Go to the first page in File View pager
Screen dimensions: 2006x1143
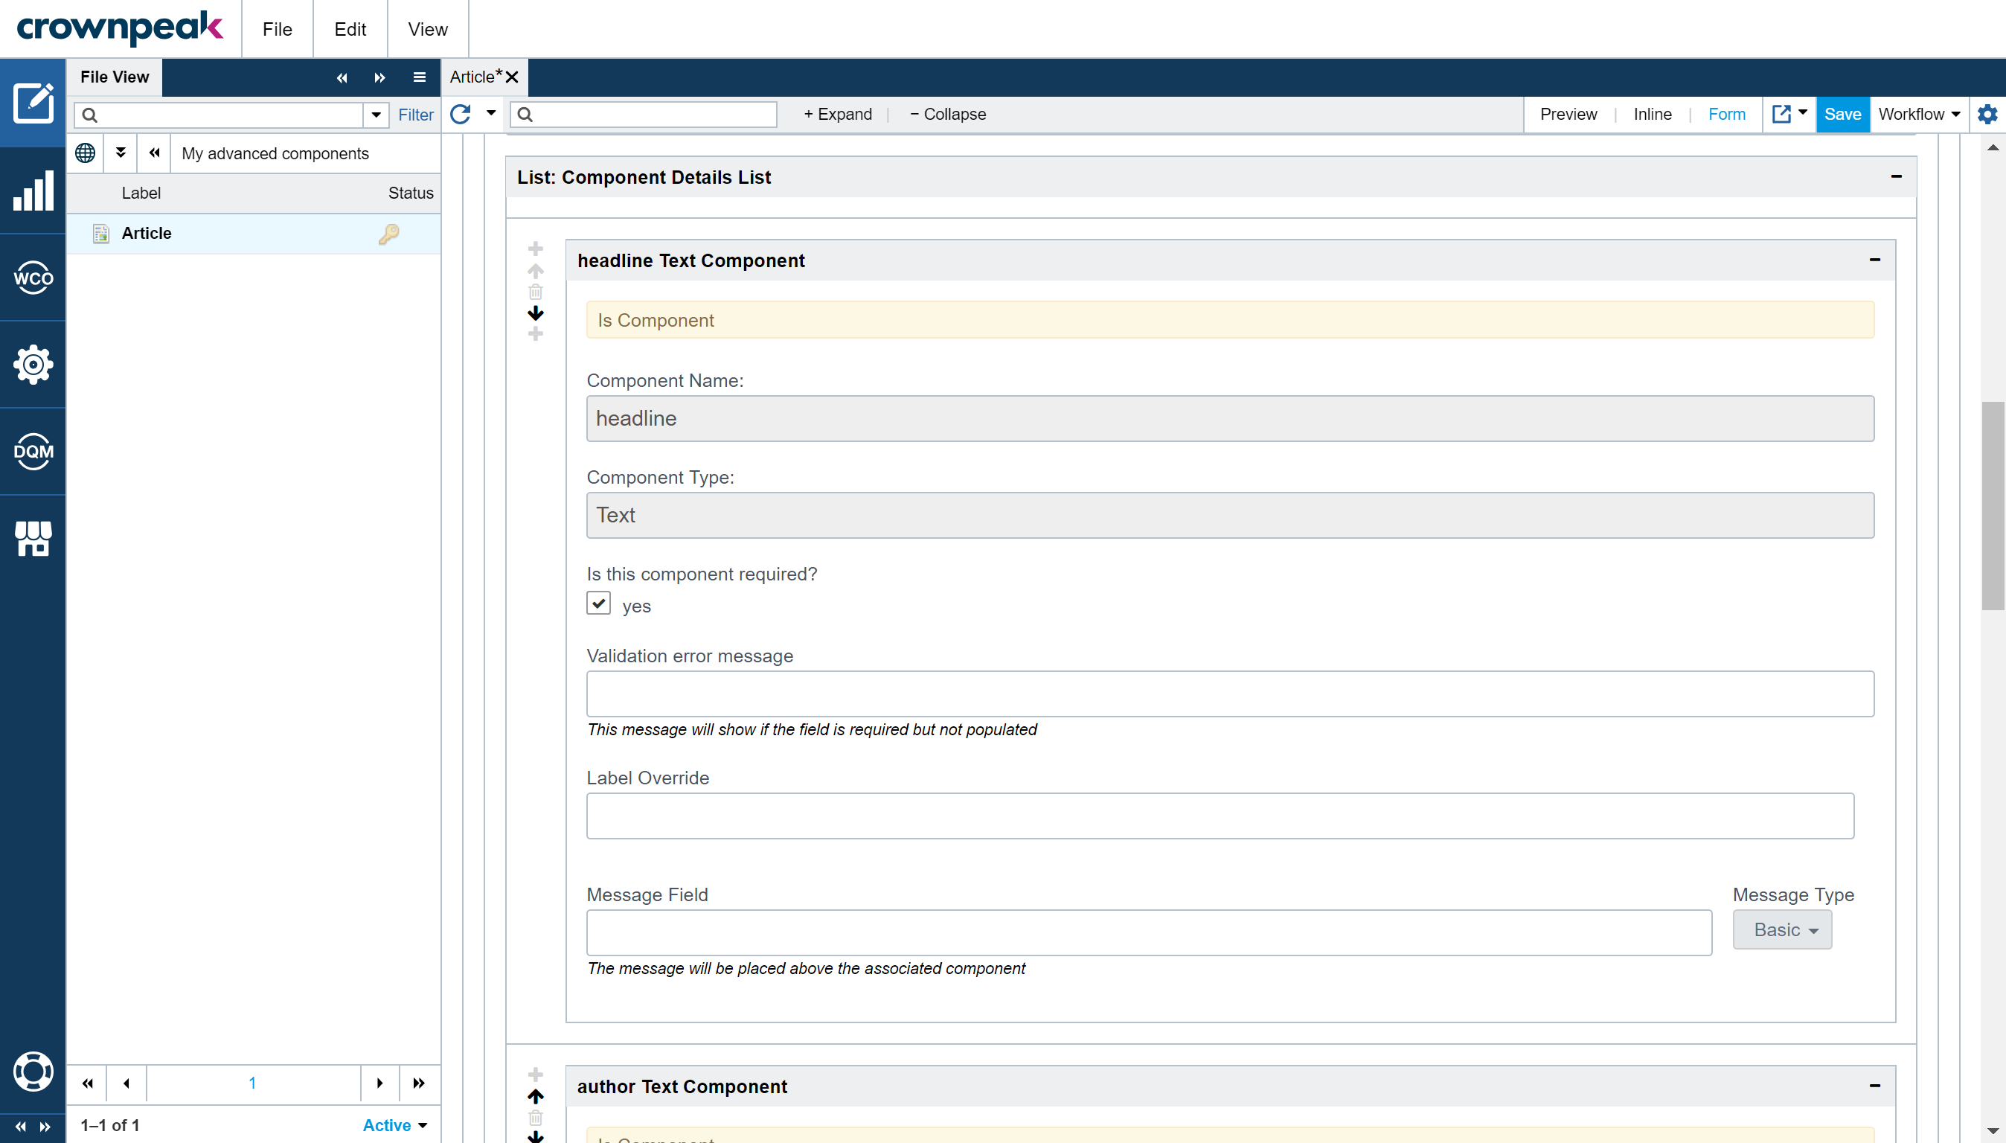[x=87, y=1083]
